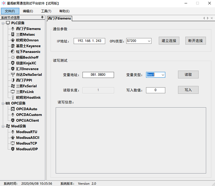Click the IP地址 input field
This screenshot has height=186, width=215.
(89, 41)
